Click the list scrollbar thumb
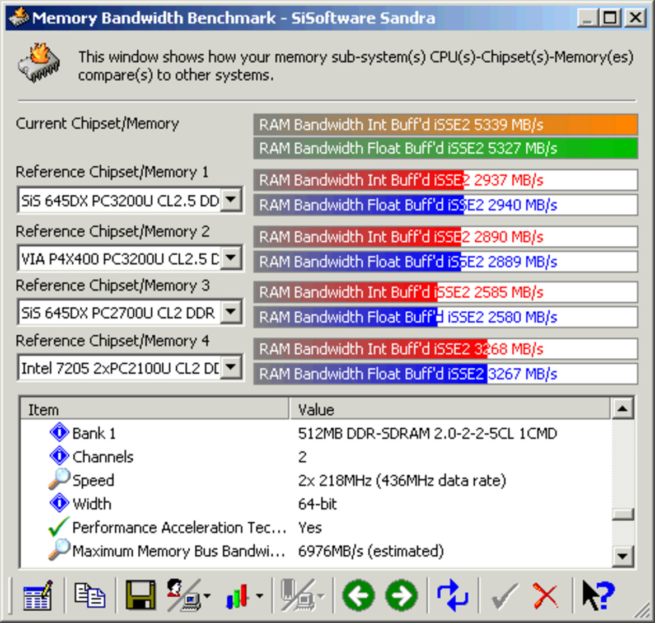 (x=623, y=514)
